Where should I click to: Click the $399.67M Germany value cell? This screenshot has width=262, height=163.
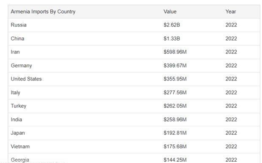175,66
